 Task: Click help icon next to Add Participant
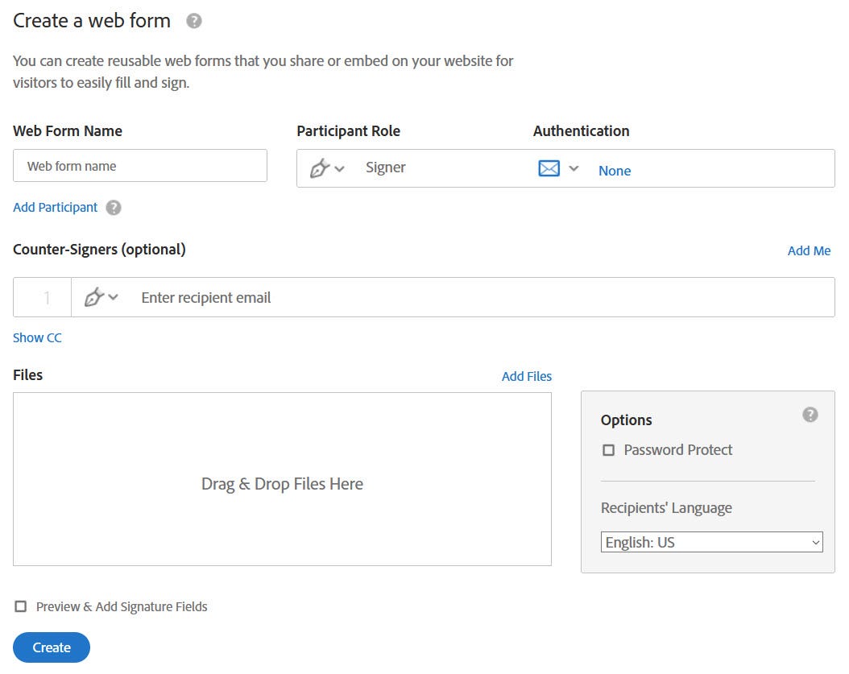click(114, 208)
